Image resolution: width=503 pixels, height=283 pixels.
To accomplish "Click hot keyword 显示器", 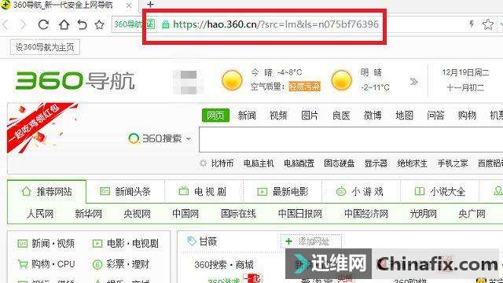I will (376, 164).
